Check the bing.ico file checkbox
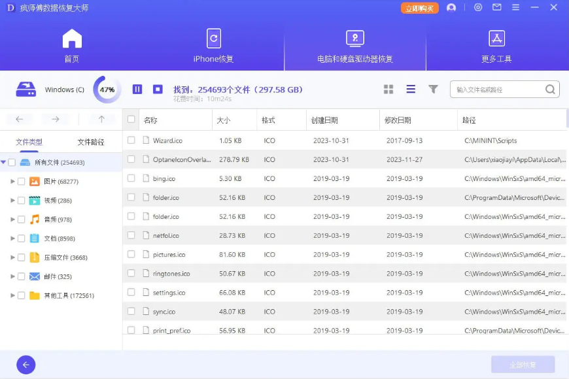Image resolution: width=569 pixels, height=379 pixels. click(131, 178)
